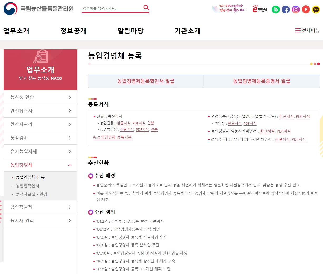The image size is (323, 274).
Task: Open 농업법인용 견본 link
Action: pos(154,129)
